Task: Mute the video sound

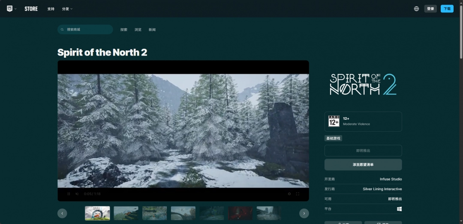Action: point(77,194)
